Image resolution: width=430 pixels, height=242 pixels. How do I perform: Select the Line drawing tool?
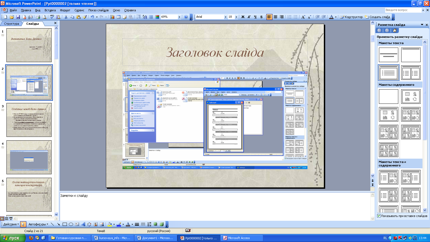coord(52,224)
